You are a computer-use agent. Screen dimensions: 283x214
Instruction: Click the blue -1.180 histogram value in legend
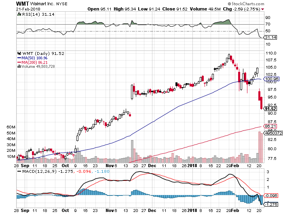tap(102, 171)
